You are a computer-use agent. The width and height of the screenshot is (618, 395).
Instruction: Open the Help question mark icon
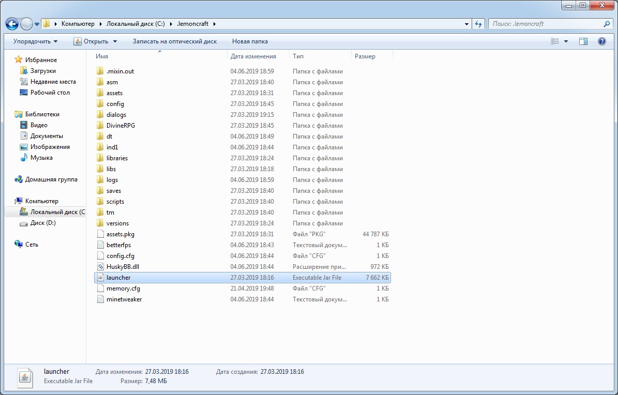pos(602,41)
